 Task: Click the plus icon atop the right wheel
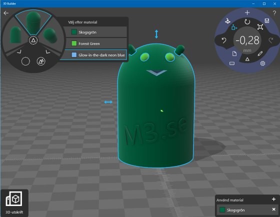click(247, 12)
